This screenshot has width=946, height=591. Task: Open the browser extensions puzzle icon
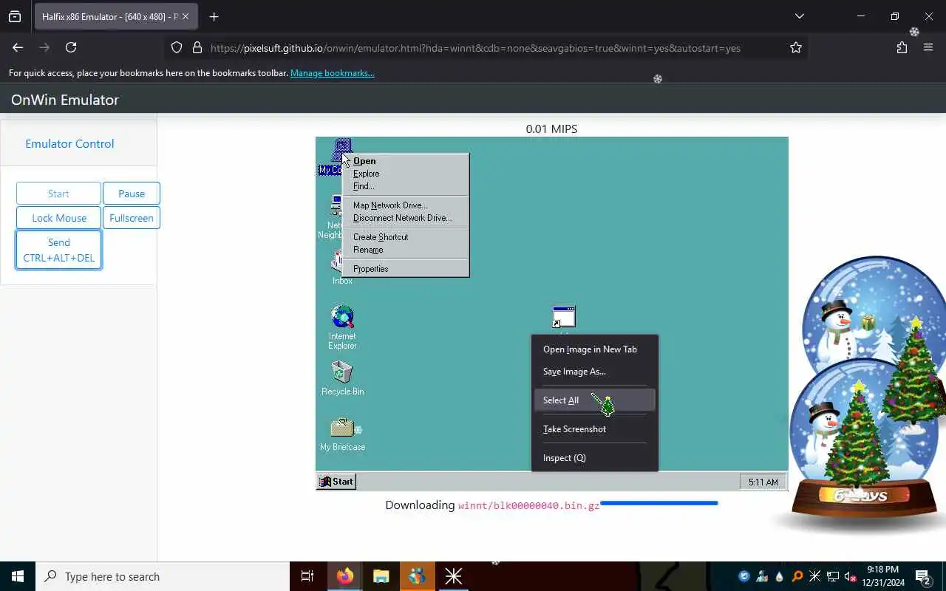902,47
